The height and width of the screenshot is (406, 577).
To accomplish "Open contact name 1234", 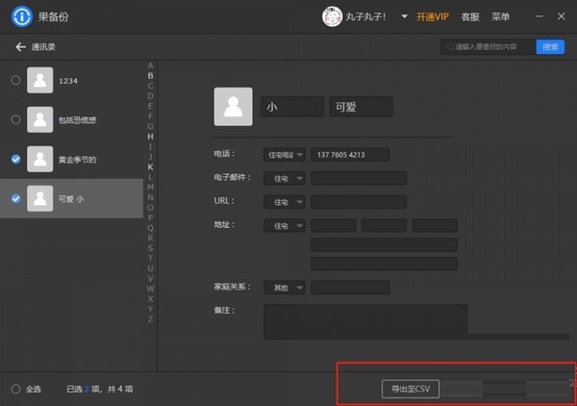I will pos(68,81).
